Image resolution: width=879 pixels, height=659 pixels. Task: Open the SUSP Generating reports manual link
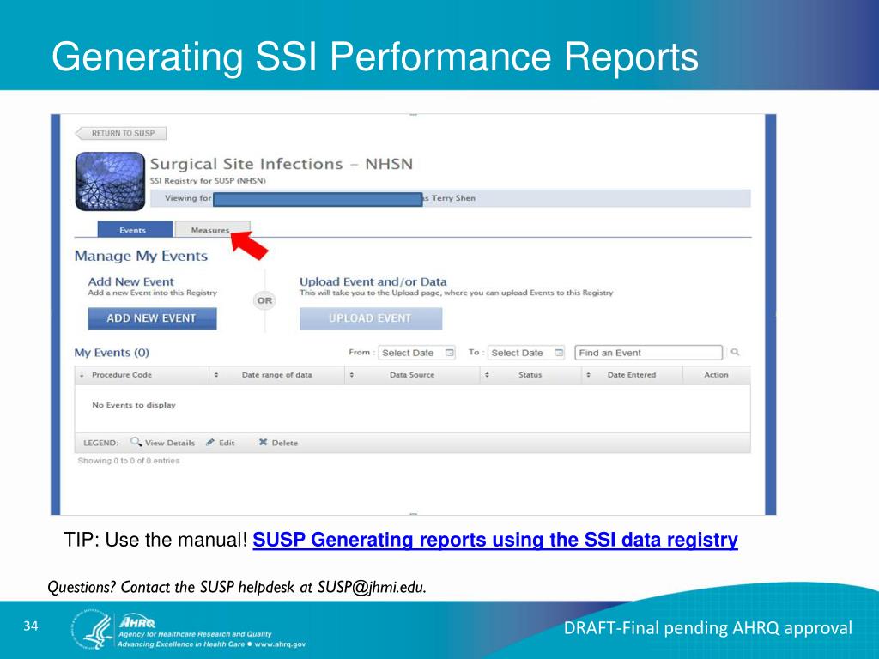pos(495,540)
